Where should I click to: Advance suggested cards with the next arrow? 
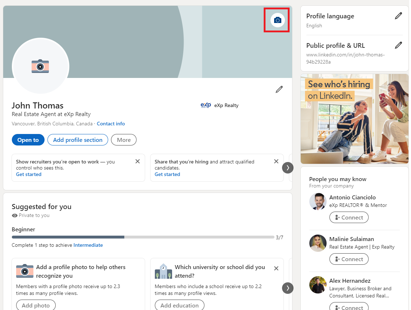287,288
